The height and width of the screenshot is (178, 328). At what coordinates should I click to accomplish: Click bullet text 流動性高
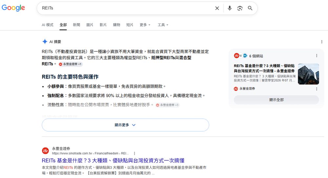point(55,105)
